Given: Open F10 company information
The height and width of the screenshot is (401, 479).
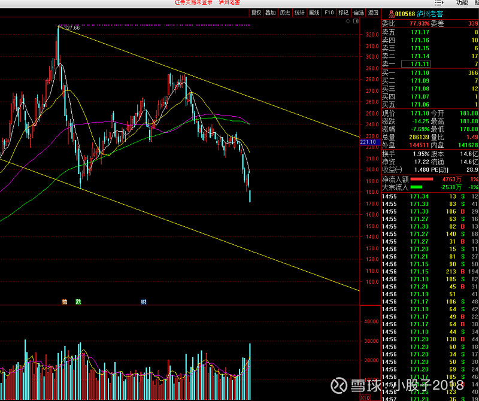Looking at the screenshot, I should coord(329,13).
